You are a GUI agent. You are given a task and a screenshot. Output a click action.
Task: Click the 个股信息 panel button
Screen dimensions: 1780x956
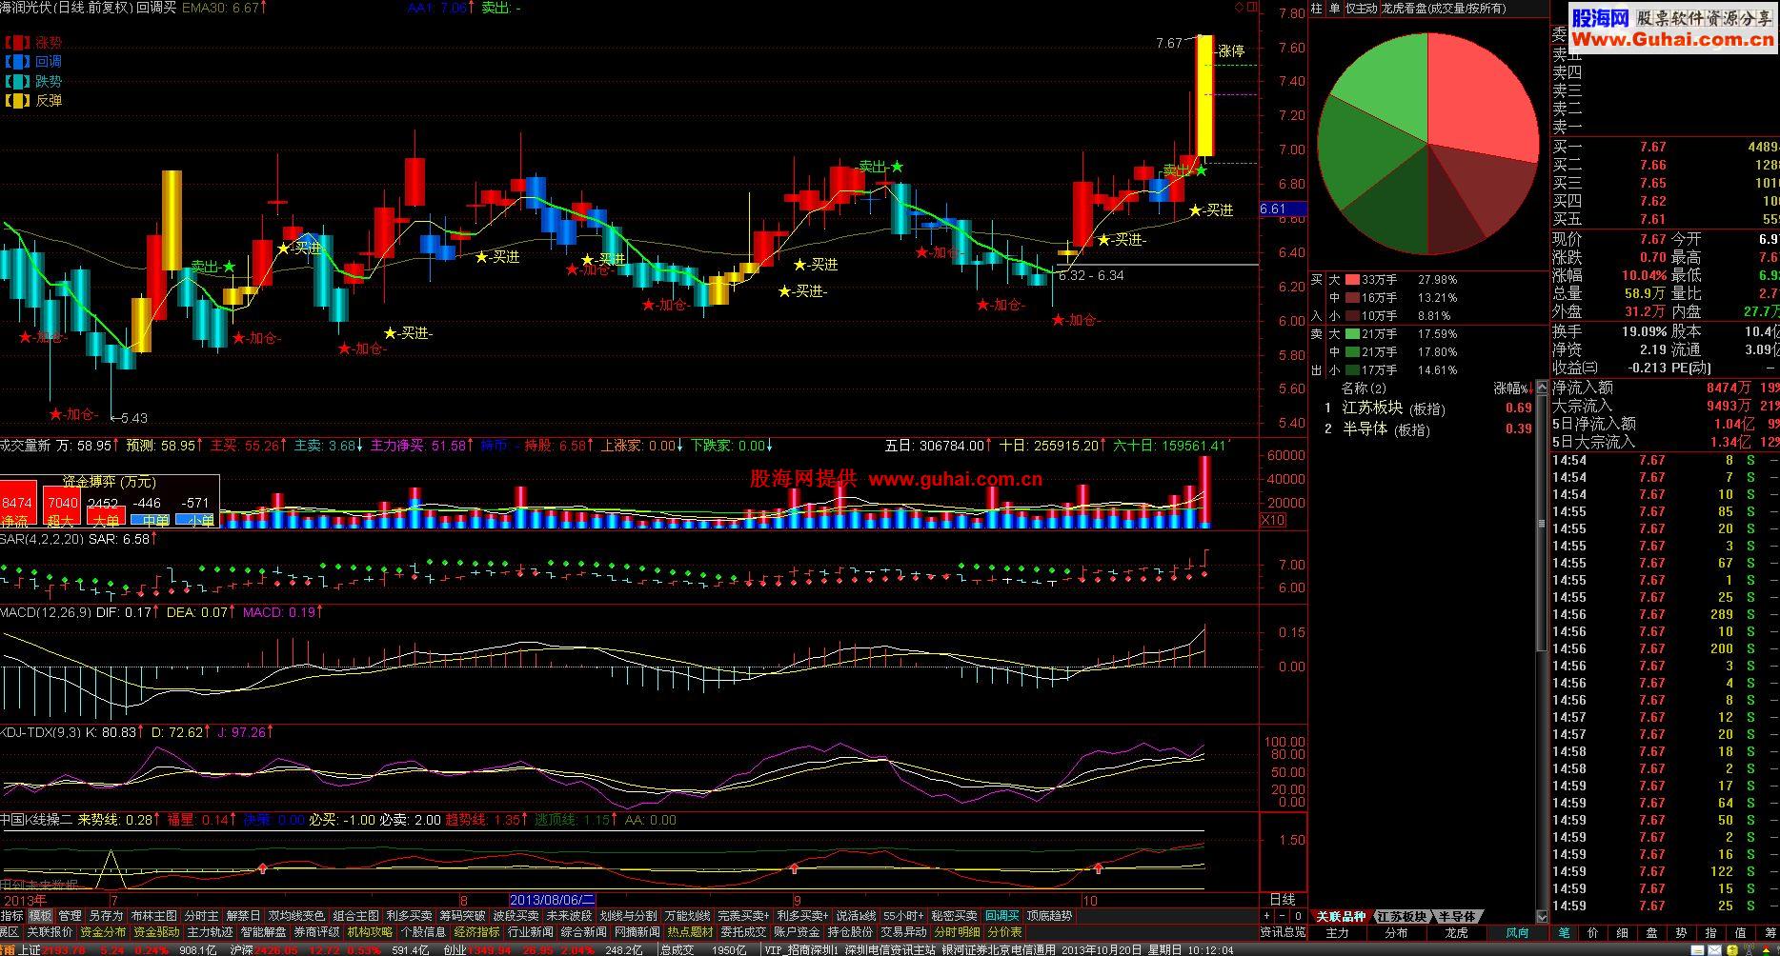[423, 932]
